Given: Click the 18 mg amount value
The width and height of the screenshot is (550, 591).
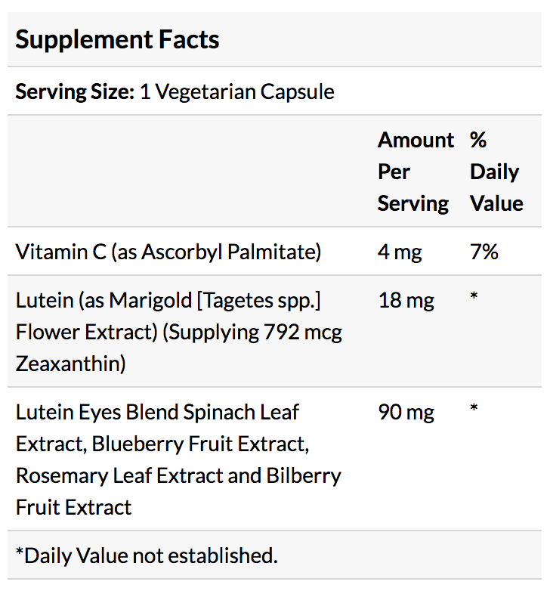Looking at the screenshot, I should [406, 300].
